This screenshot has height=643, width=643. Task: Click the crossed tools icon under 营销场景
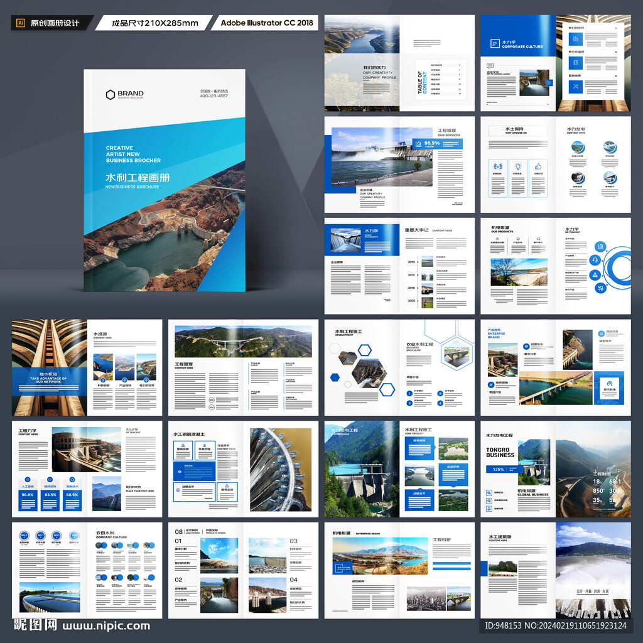pos(576,87)
